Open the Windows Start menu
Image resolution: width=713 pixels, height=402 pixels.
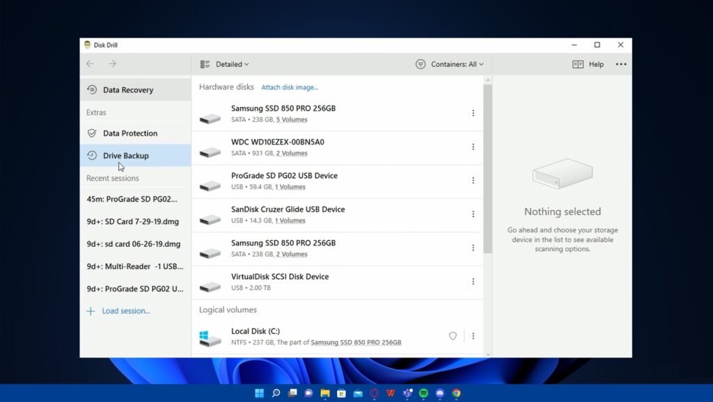[x=259, y=394]
